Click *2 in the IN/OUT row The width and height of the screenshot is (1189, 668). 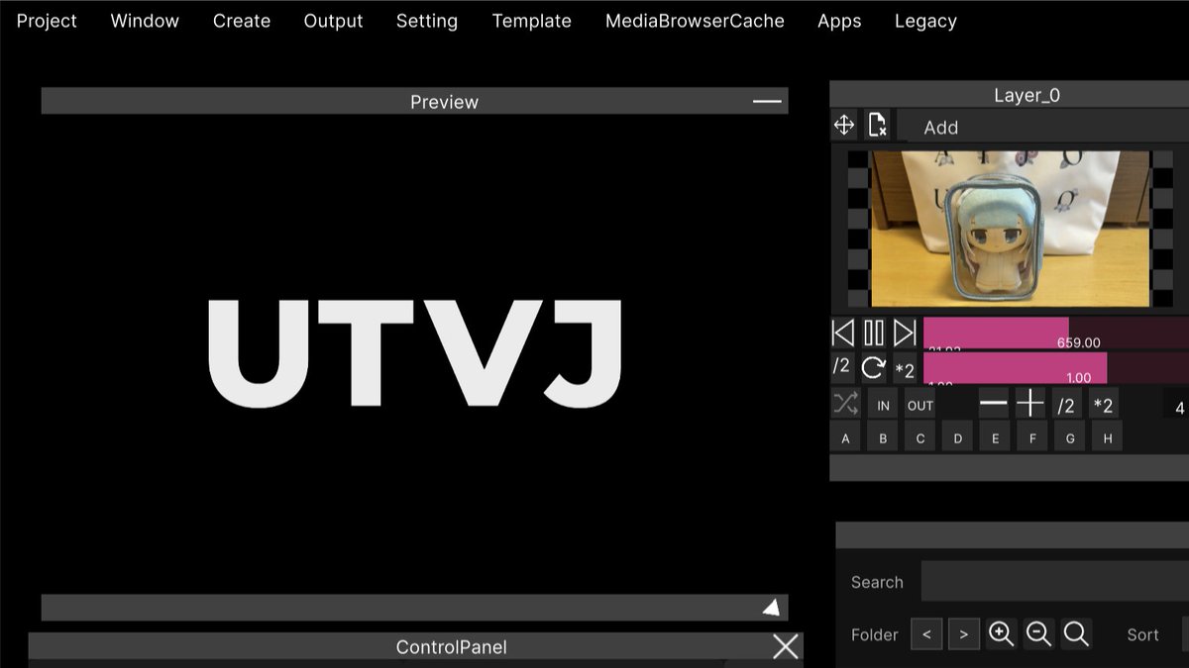pyautogui.click(x=1103, y=405)
